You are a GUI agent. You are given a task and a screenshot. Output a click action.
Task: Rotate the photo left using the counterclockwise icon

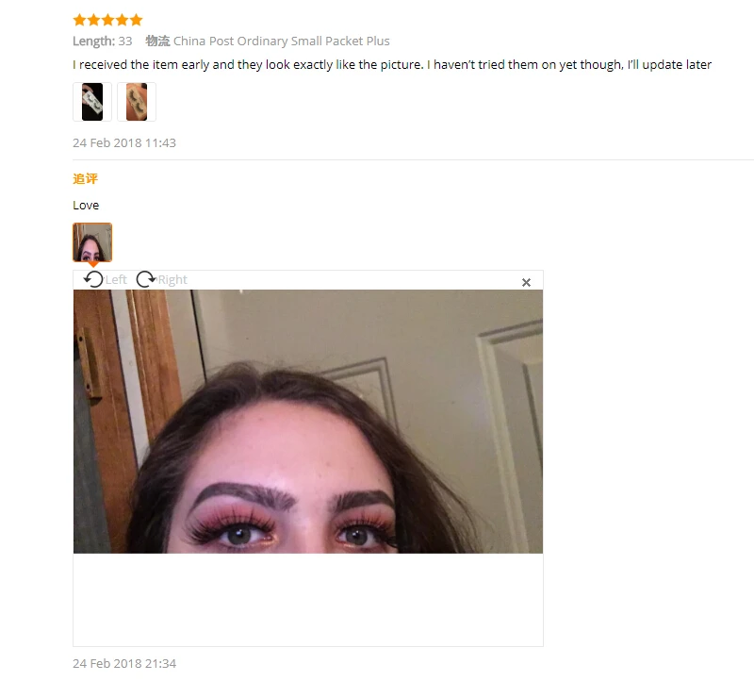click(x=93, y=279)
